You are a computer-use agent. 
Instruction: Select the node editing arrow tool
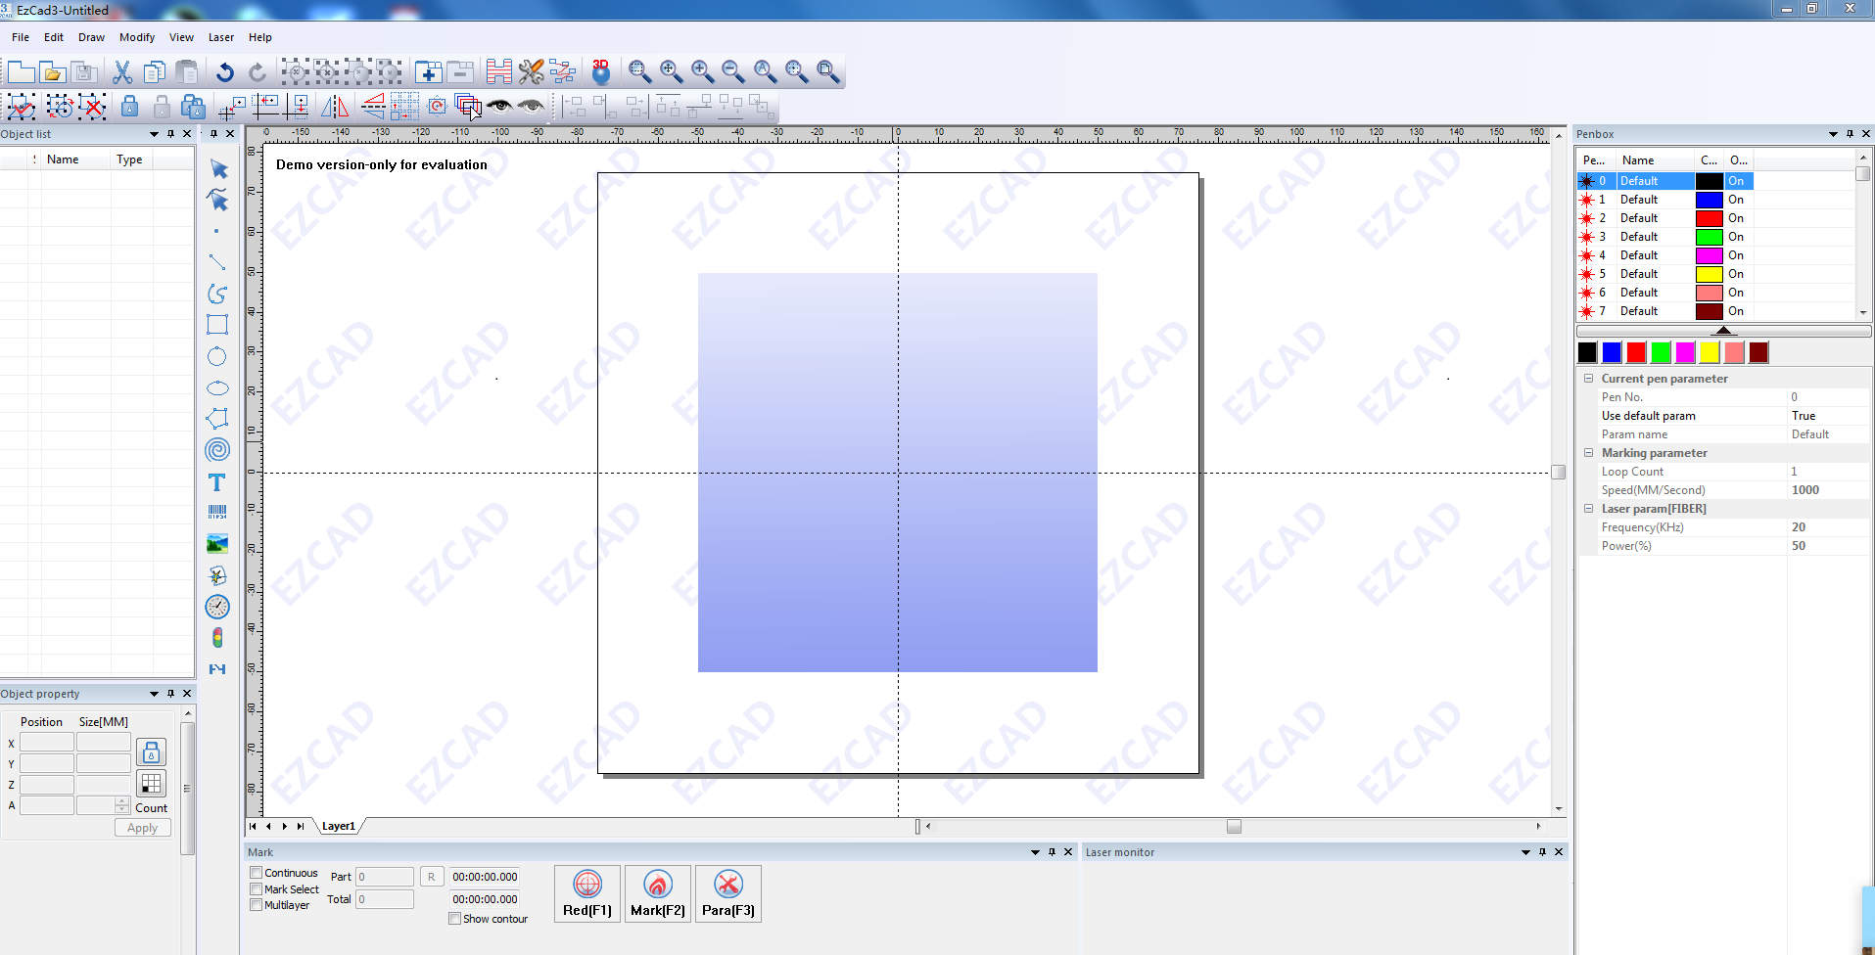(216, 200)
